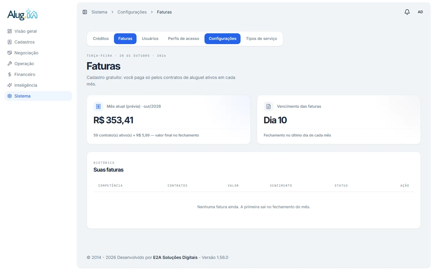The image size is (433, 270).
Task: Click the Negociação handshake icon
Action: tap(10, 53)
